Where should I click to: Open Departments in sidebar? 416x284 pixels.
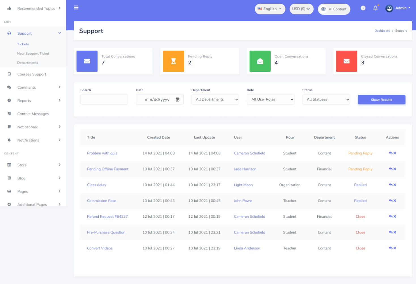27,63
